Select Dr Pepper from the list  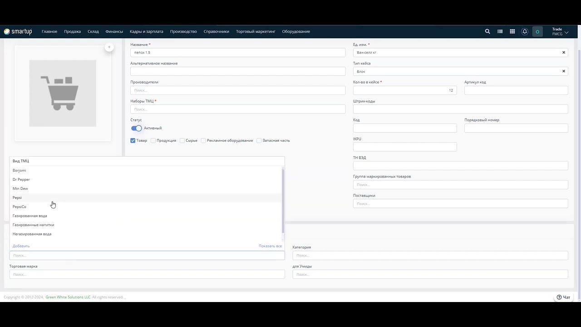pyautogui.click(x=146, y=179)
